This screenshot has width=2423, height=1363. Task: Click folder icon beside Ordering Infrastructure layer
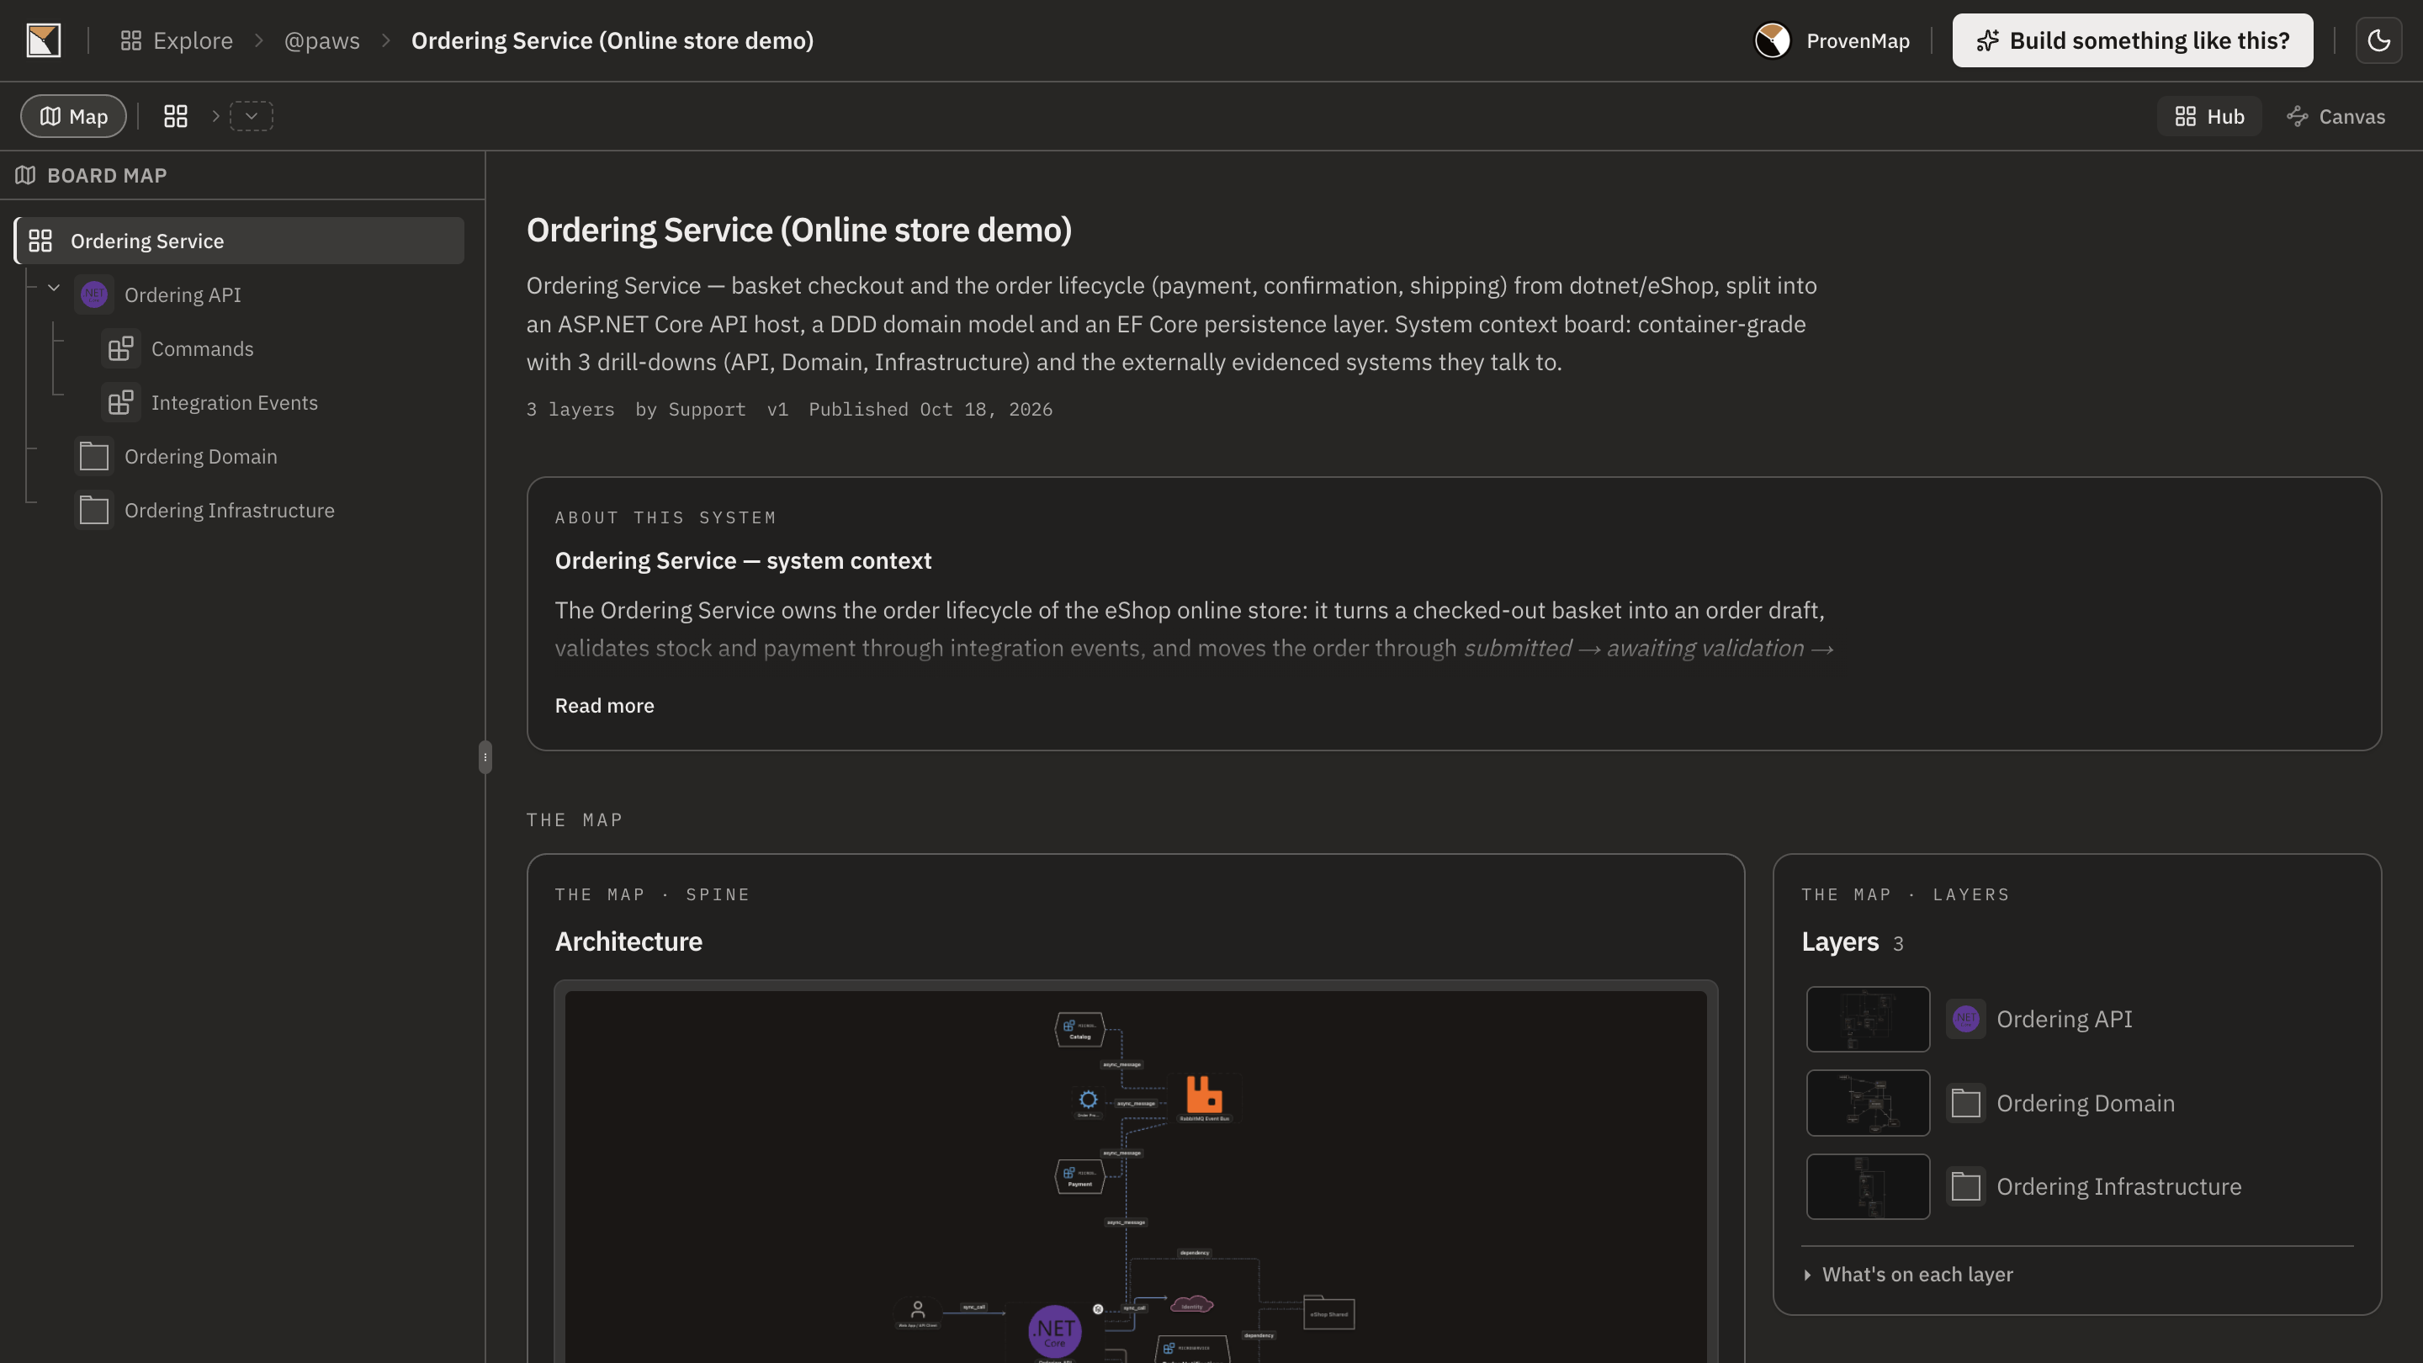click(x=1966, y=1186)
